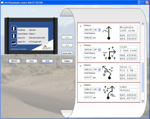
Task: Click the Insert after button
Action: (67, 53)
